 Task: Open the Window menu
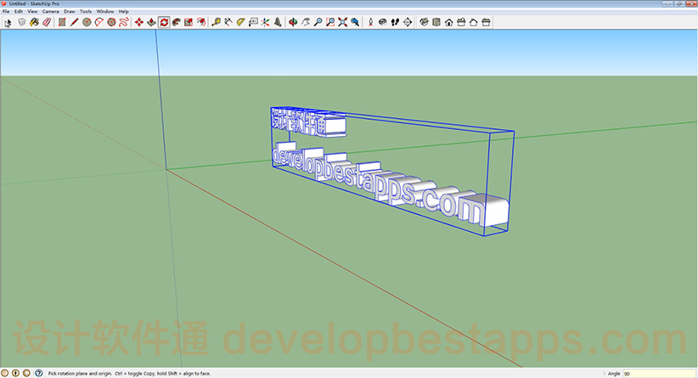tap(105, 12)
